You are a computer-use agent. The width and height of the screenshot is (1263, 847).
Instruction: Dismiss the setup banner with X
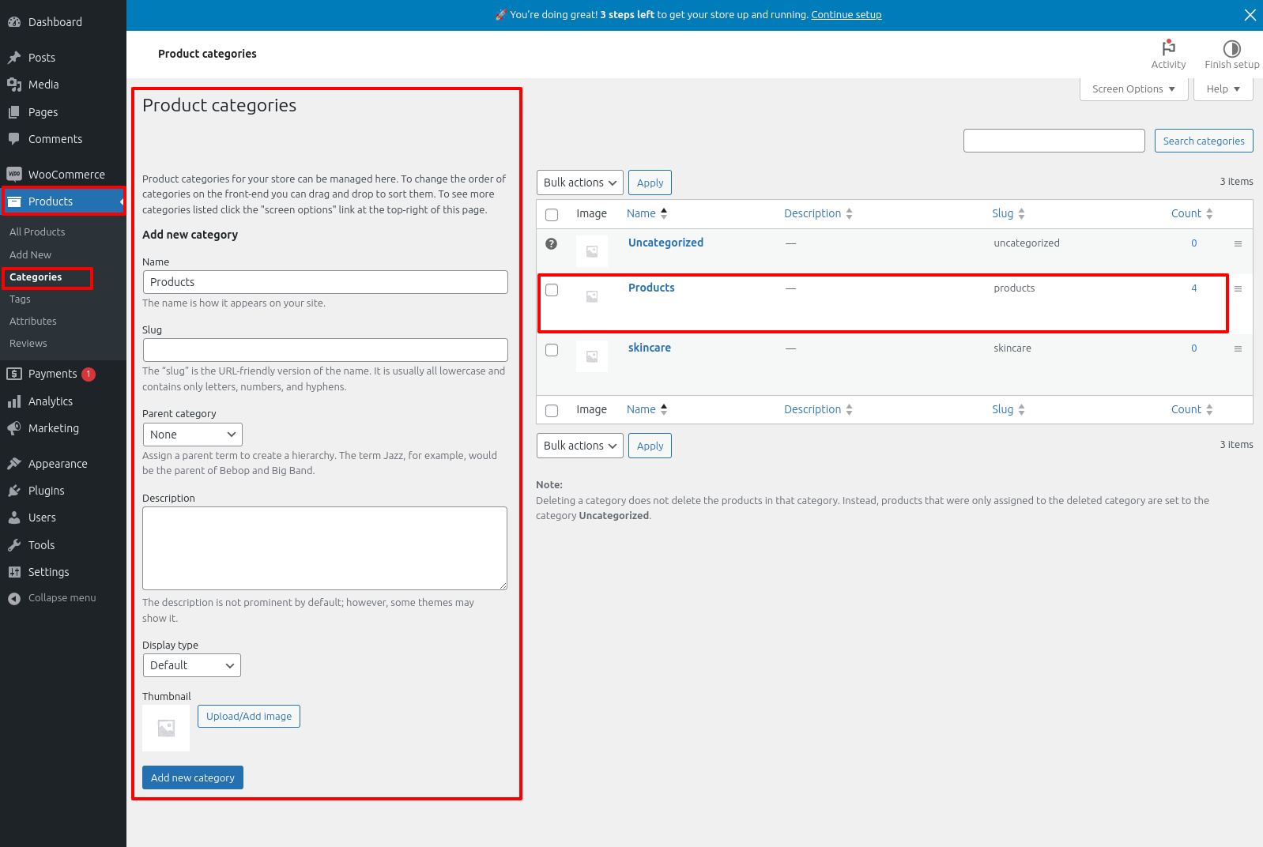[1250, 15]
